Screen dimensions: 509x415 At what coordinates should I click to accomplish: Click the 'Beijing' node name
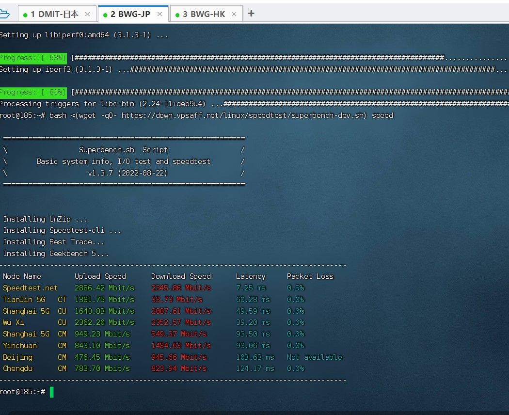point(18,357)
